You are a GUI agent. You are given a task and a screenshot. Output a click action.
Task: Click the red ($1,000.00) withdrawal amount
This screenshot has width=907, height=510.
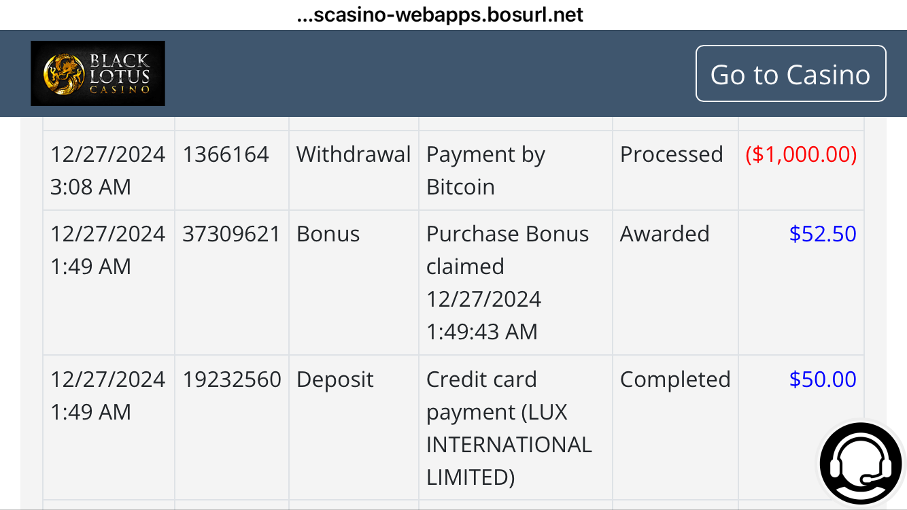click(x=801, y=154)
